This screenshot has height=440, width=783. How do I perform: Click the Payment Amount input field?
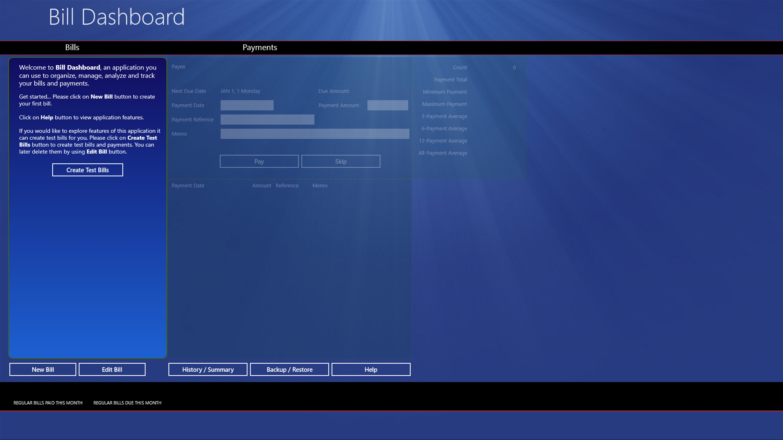click(x=388, y=105)
